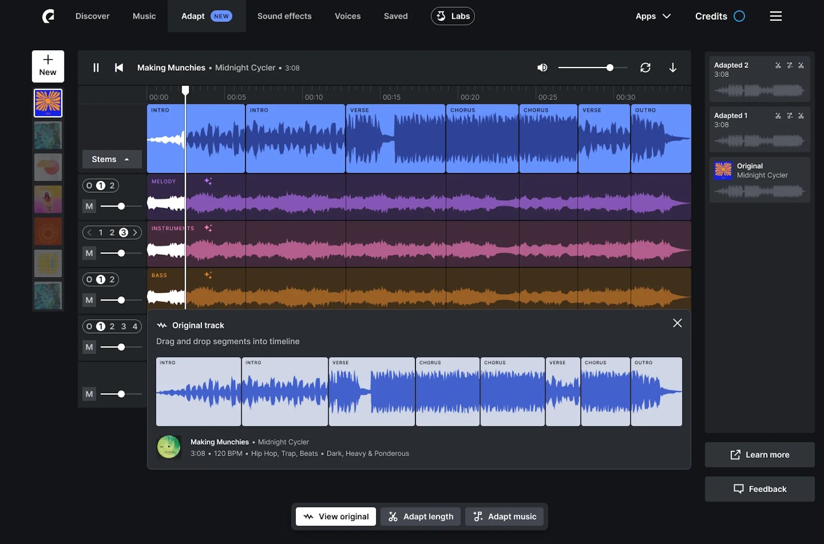
Task: Open the Labs feature
Action: [453, 16]
